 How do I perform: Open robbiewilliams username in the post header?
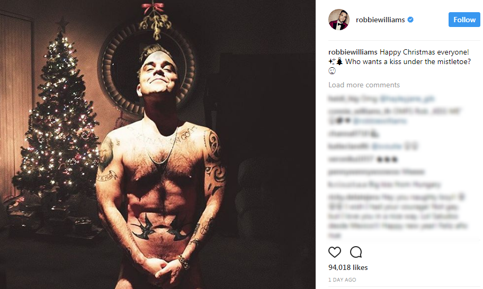[380, 20]
